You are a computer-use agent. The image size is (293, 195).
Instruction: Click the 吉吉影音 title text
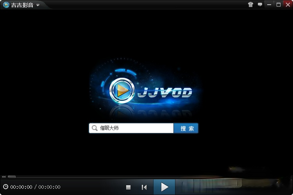[22, 5]
